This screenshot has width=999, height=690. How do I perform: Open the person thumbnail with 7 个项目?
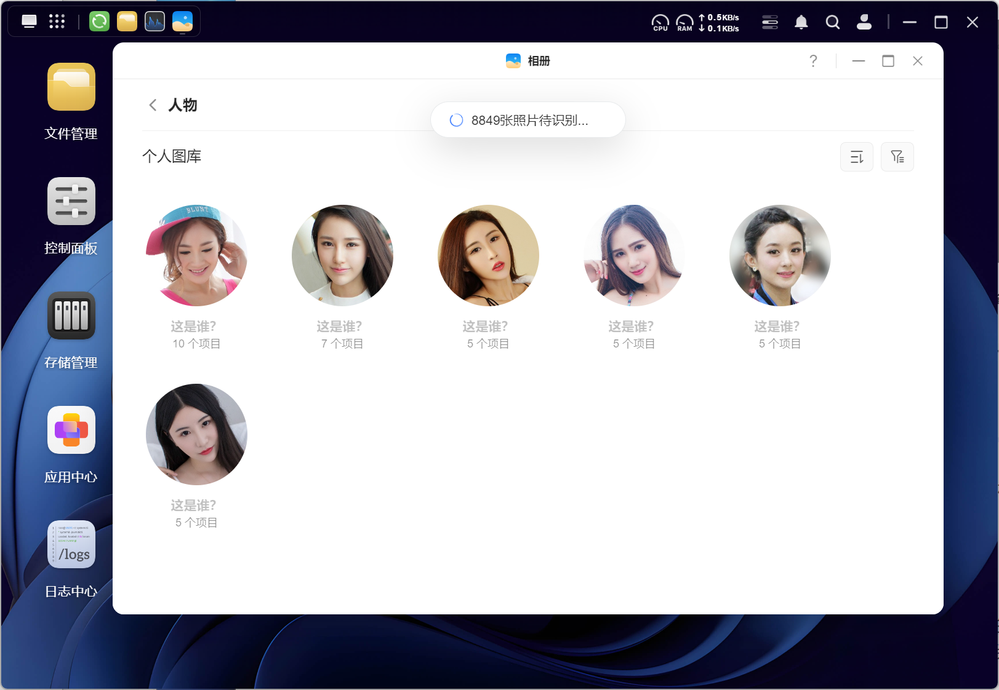[x=342, y=255]
